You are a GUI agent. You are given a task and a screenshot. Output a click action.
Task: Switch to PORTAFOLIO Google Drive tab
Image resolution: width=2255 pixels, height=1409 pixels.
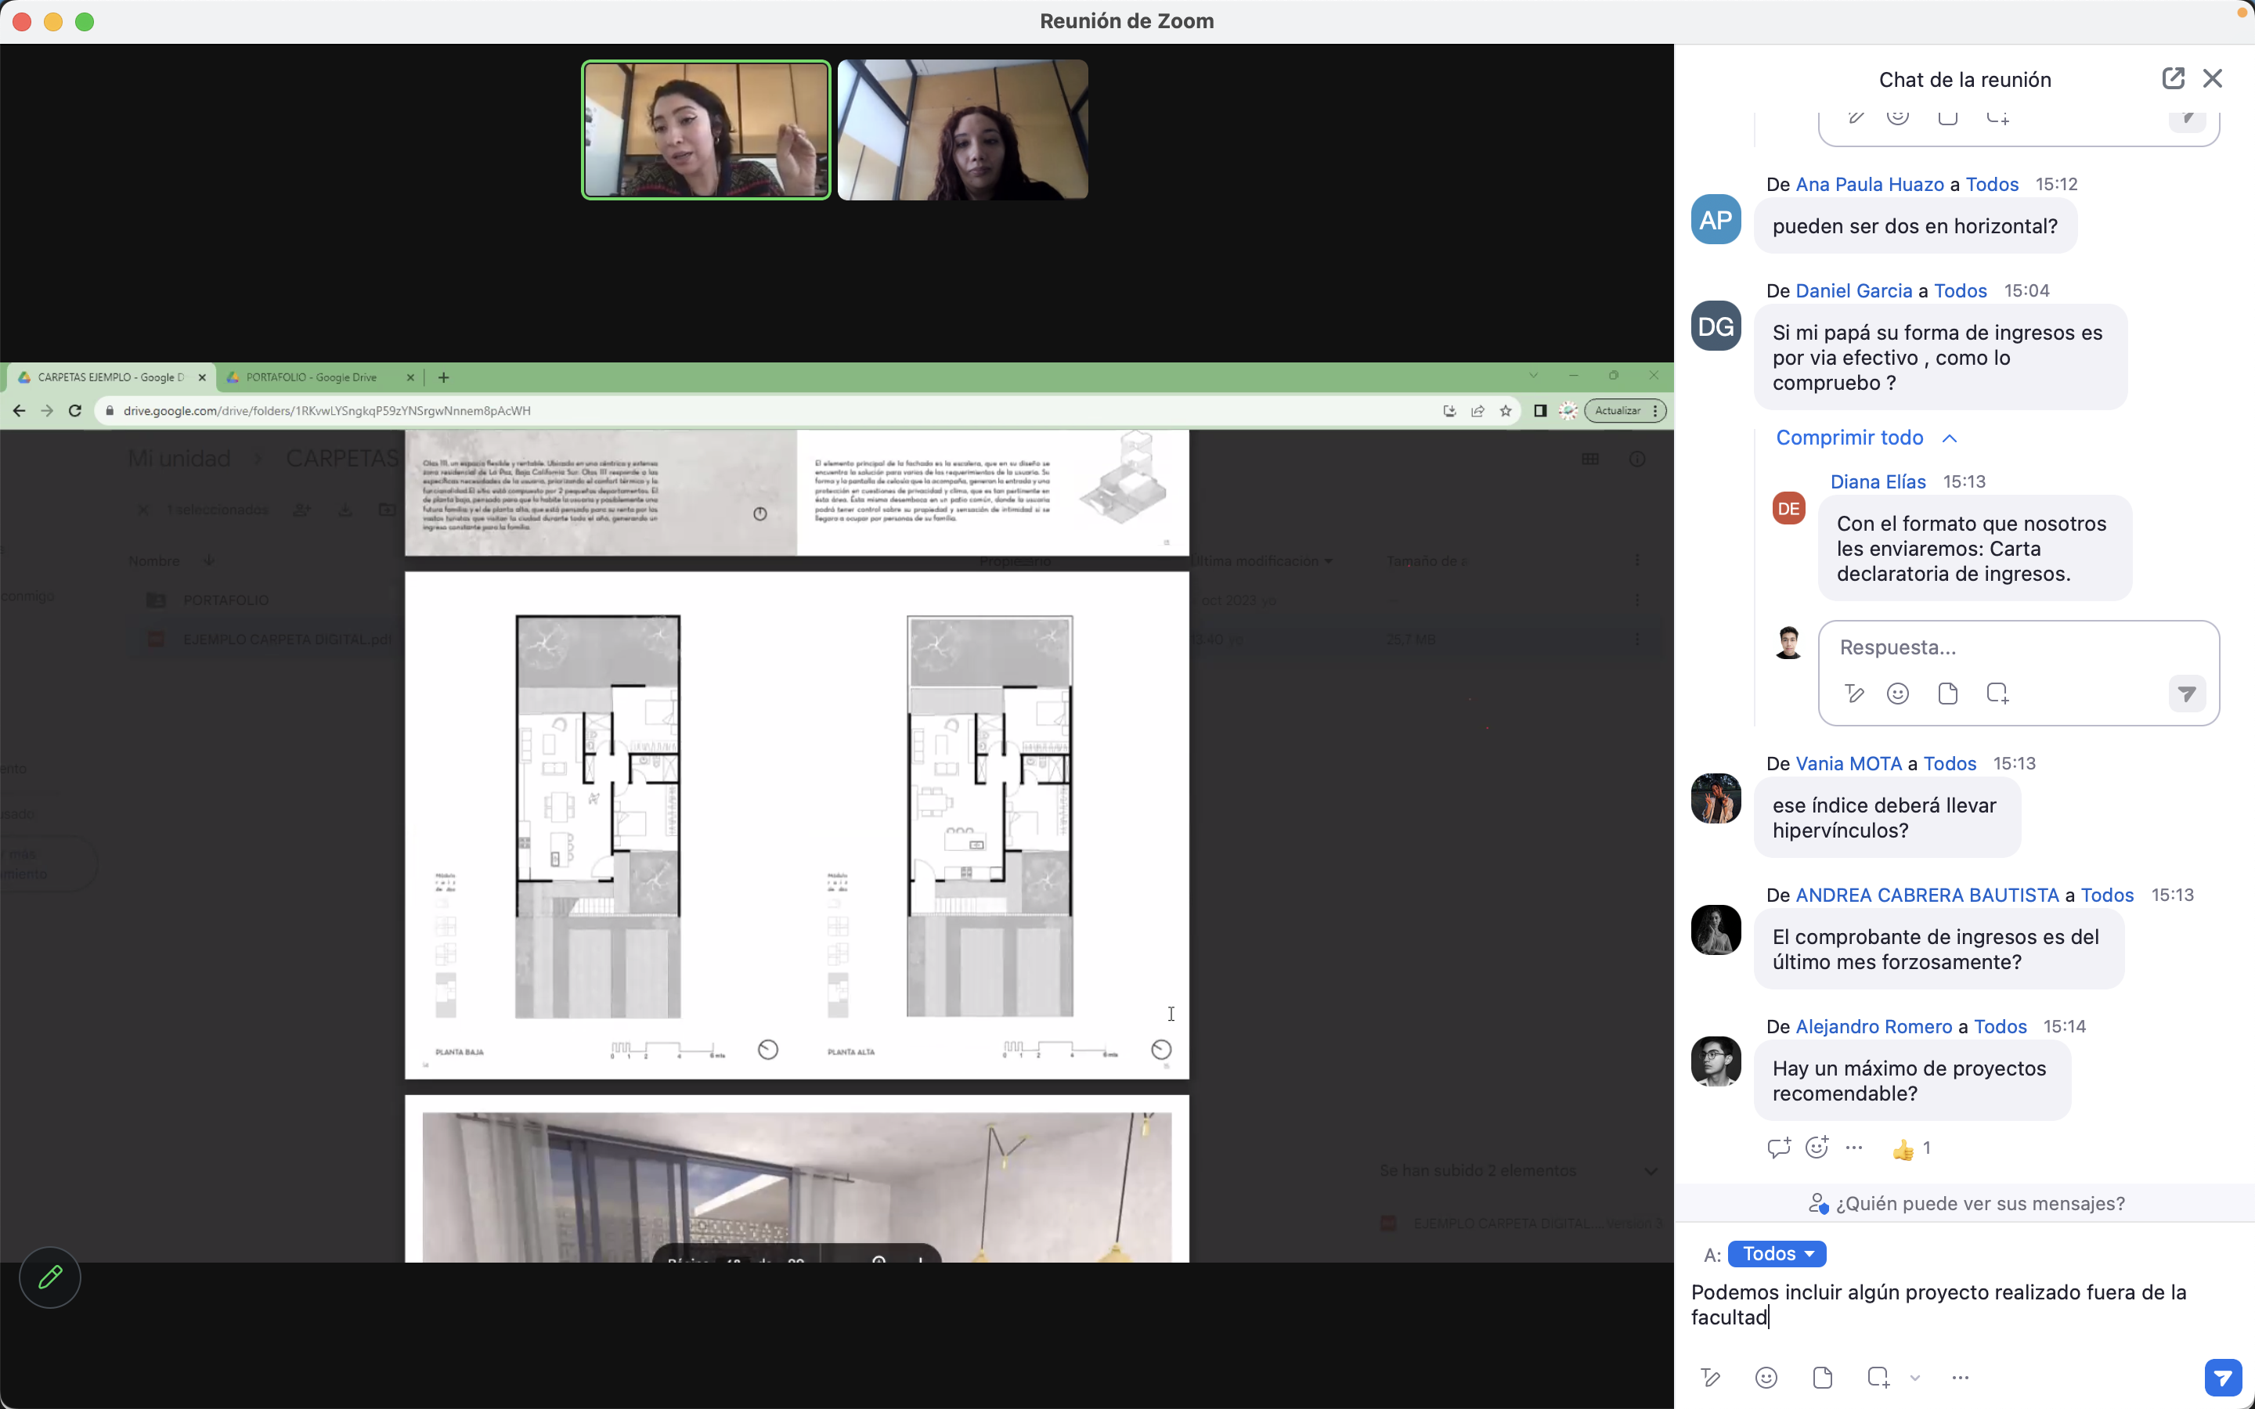click(311, 377)
